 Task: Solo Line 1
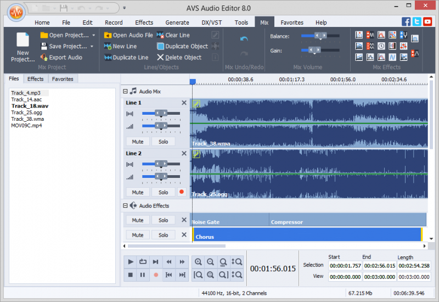(x=163, y=142)
